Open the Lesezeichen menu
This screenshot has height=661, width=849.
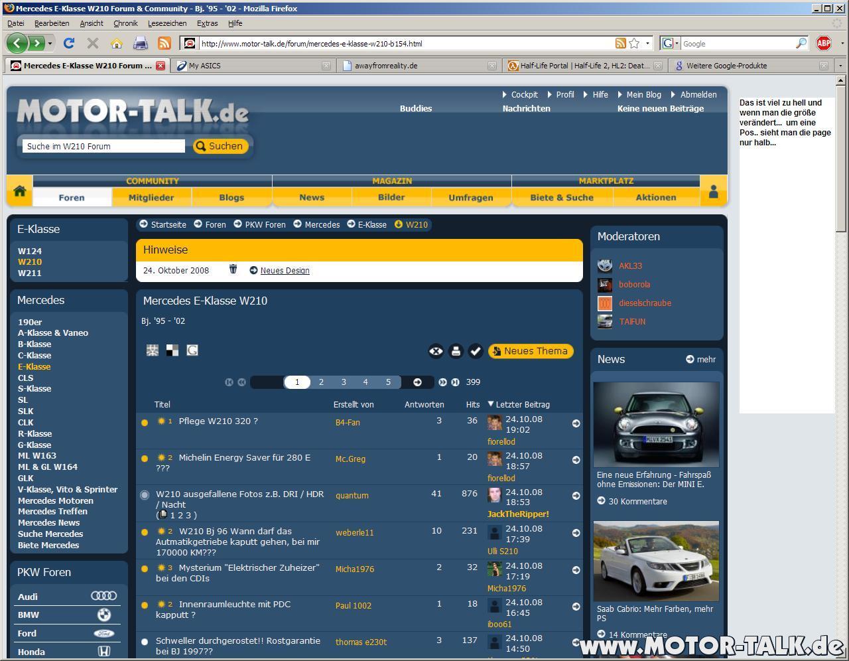click(x=167, y=23)
